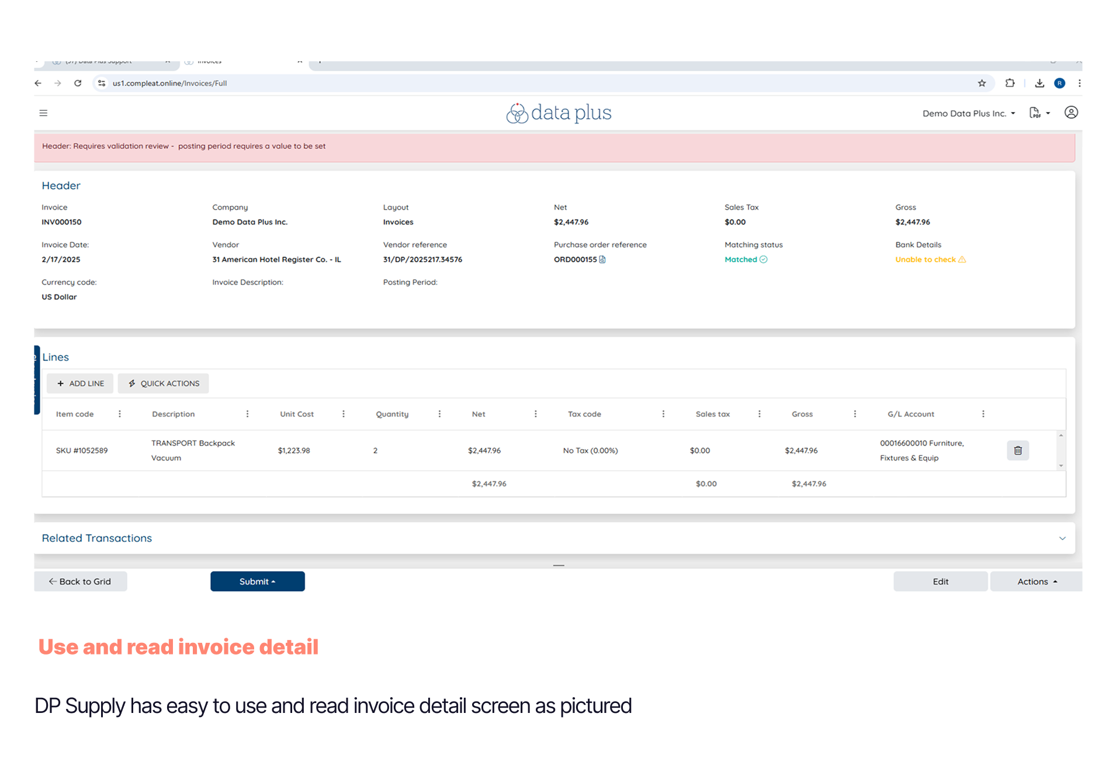Open the PDF document dropdown icon
The height and width of the screenshot is (769, 1109).
point(1039,113)
